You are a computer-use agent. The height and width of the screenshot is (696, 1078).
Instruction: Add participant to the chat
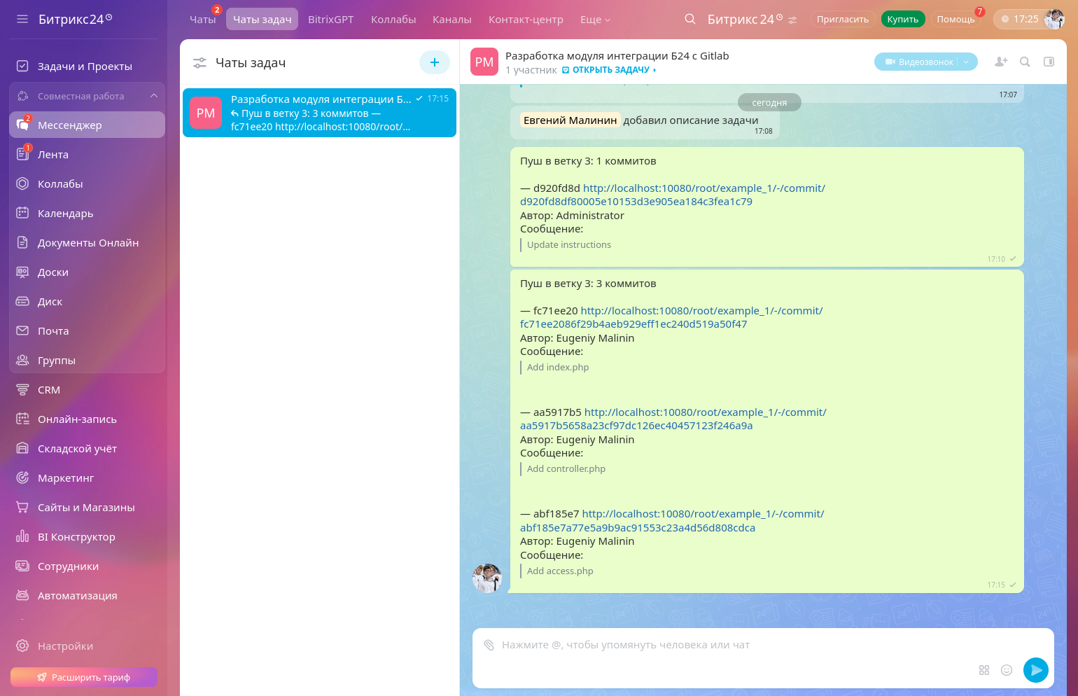pos(1001,62)
